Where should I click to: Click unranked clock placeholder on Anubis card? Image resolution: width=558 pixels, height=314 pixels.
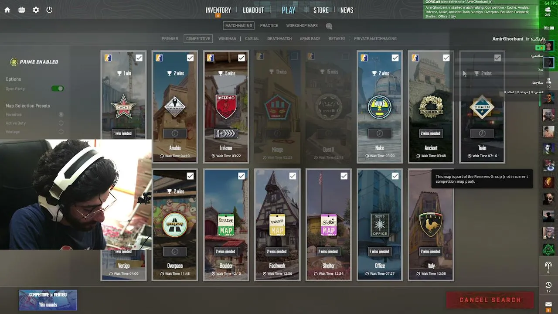[174, 133]
